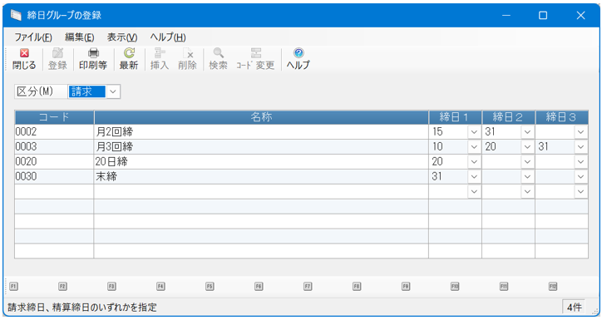Open the 編集(E) menu

(x=80, y=37)
